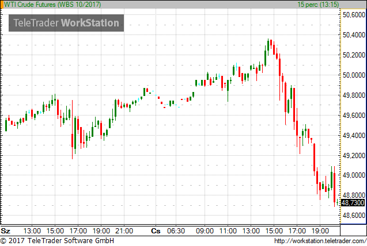Open the workstation.teletrader.com link

[320, 241]
